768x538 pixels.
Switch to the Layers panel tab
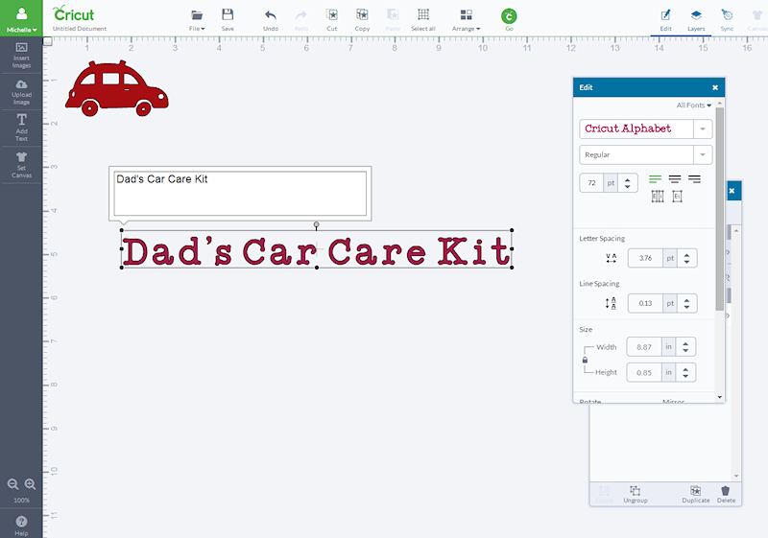[696, 20]
